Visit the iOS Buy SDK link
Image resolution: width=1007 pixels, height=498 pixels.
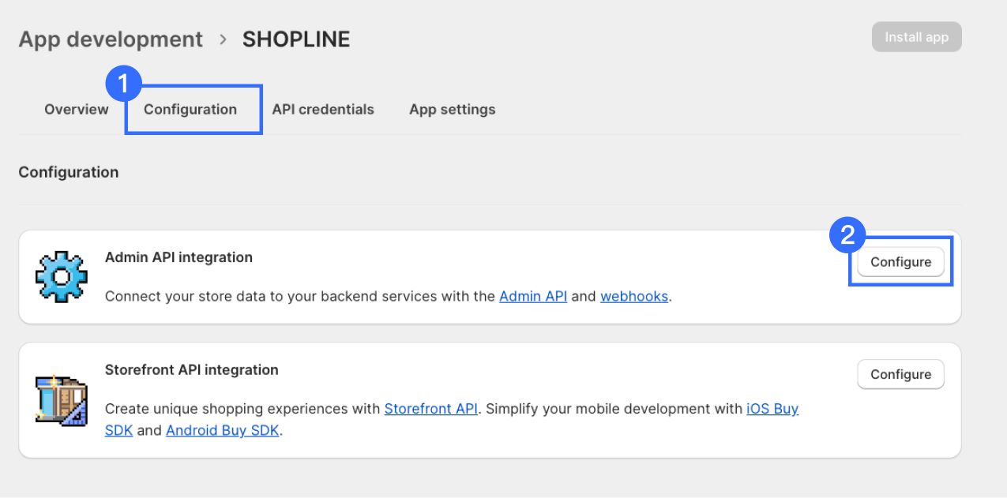pyautogui.click(x=772, y=409)
